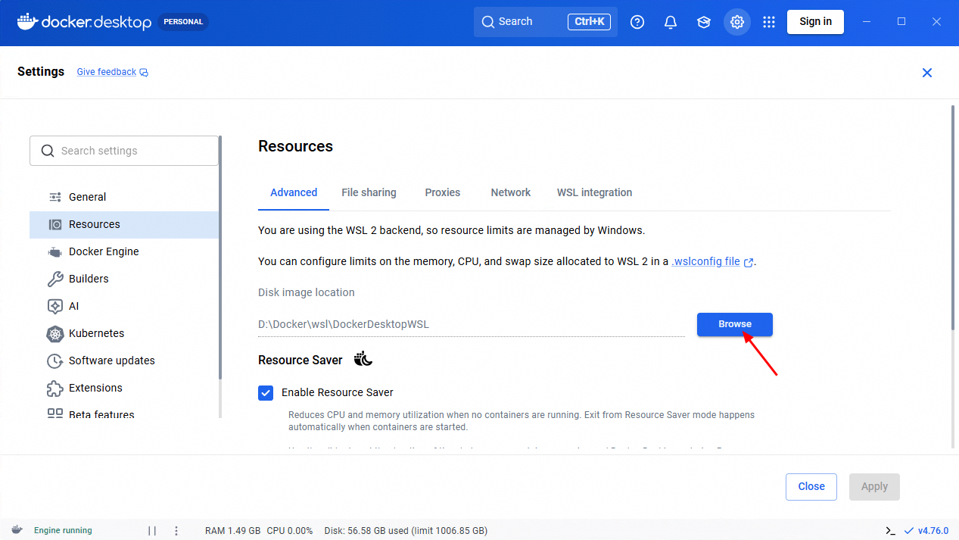Click the Beta features icon

(x=55, y=414)
